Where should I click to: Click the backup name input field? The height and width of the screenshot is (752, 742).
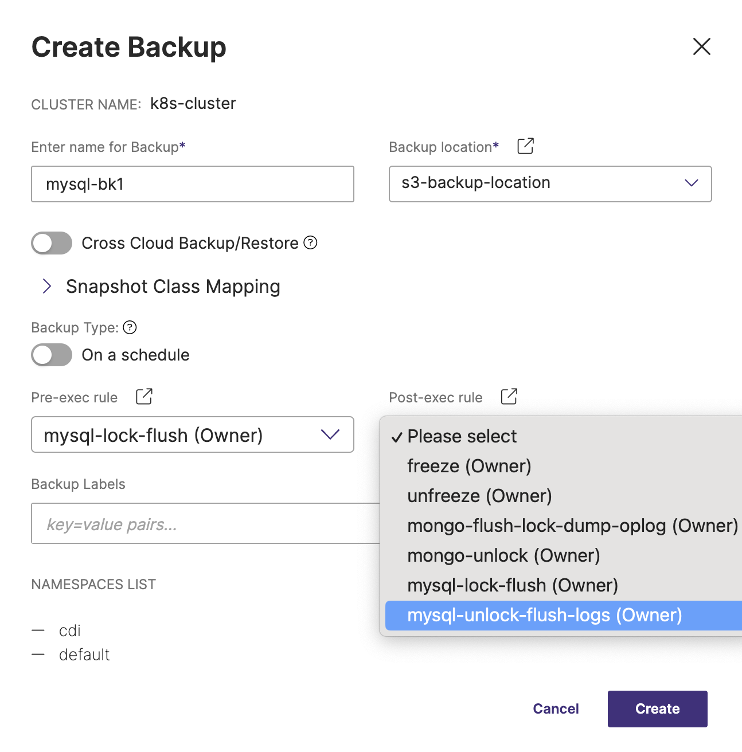192,184
